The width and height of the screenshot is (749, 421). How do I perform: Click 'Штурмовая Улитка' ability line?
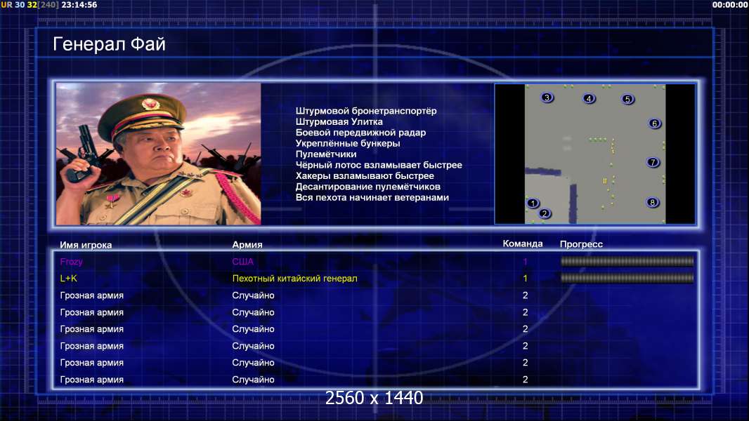click(339, 121)
